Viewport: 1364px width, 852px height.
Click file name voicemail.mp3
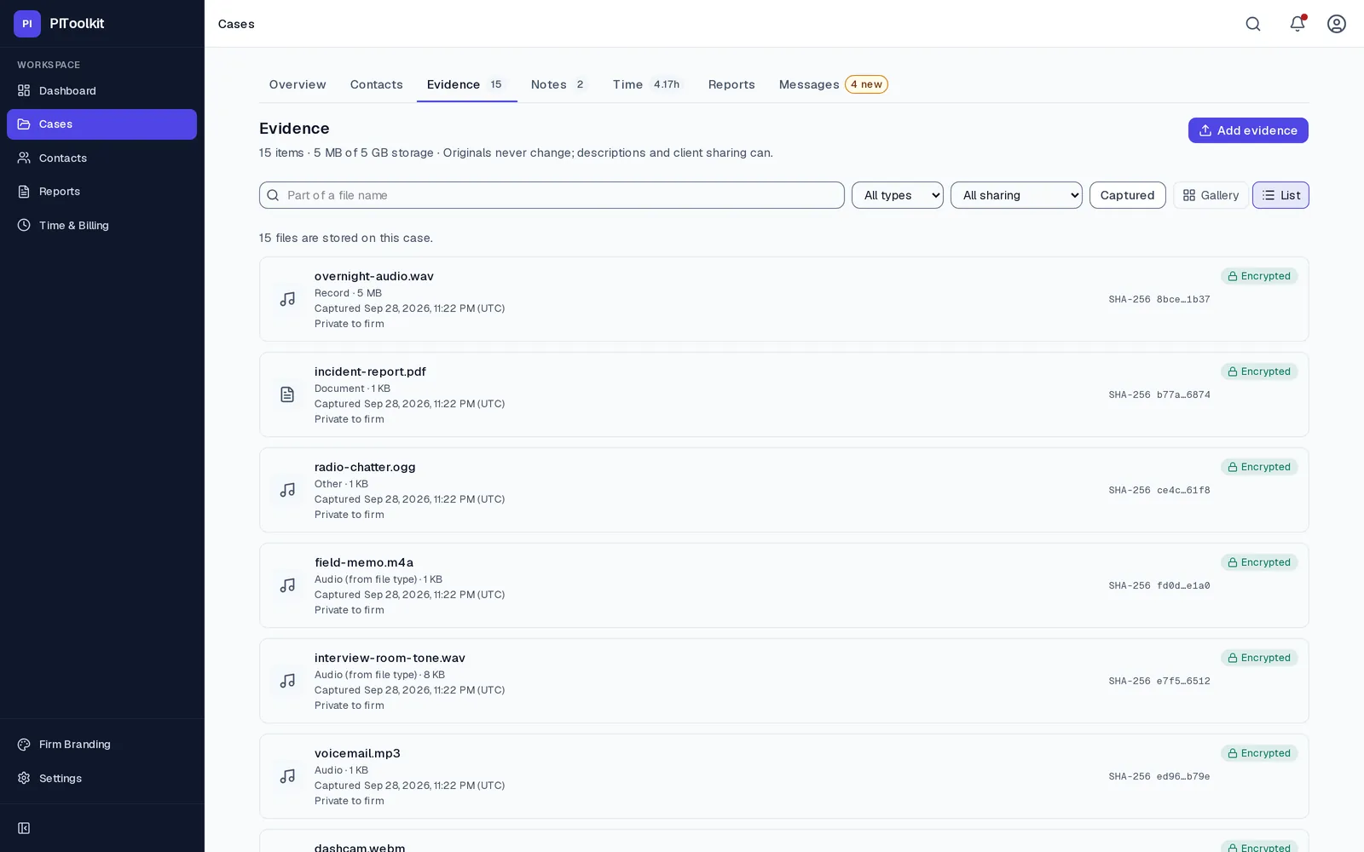tap(357, 753)
